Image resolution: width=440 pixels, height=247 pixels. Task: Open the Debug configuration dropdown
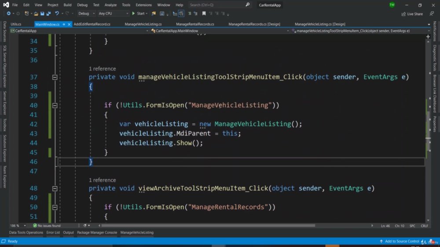pyautogui.click(x=86, y=14)
